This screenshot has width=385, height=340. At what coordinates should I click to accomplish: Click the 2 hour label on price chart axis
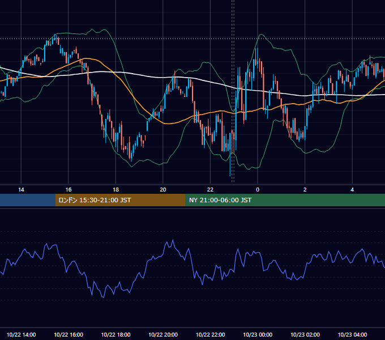305,190
